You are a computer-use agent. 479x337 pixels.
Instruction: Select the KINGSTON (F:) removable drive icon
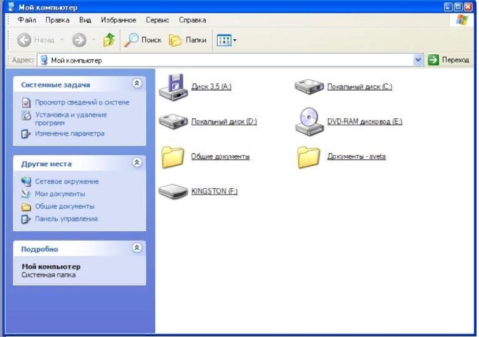[173, 192]
